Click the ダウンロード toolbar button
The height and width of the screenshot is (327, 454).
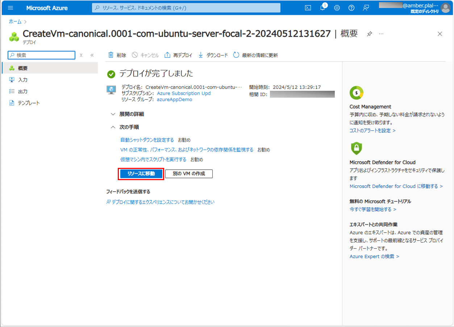(213, 55)
